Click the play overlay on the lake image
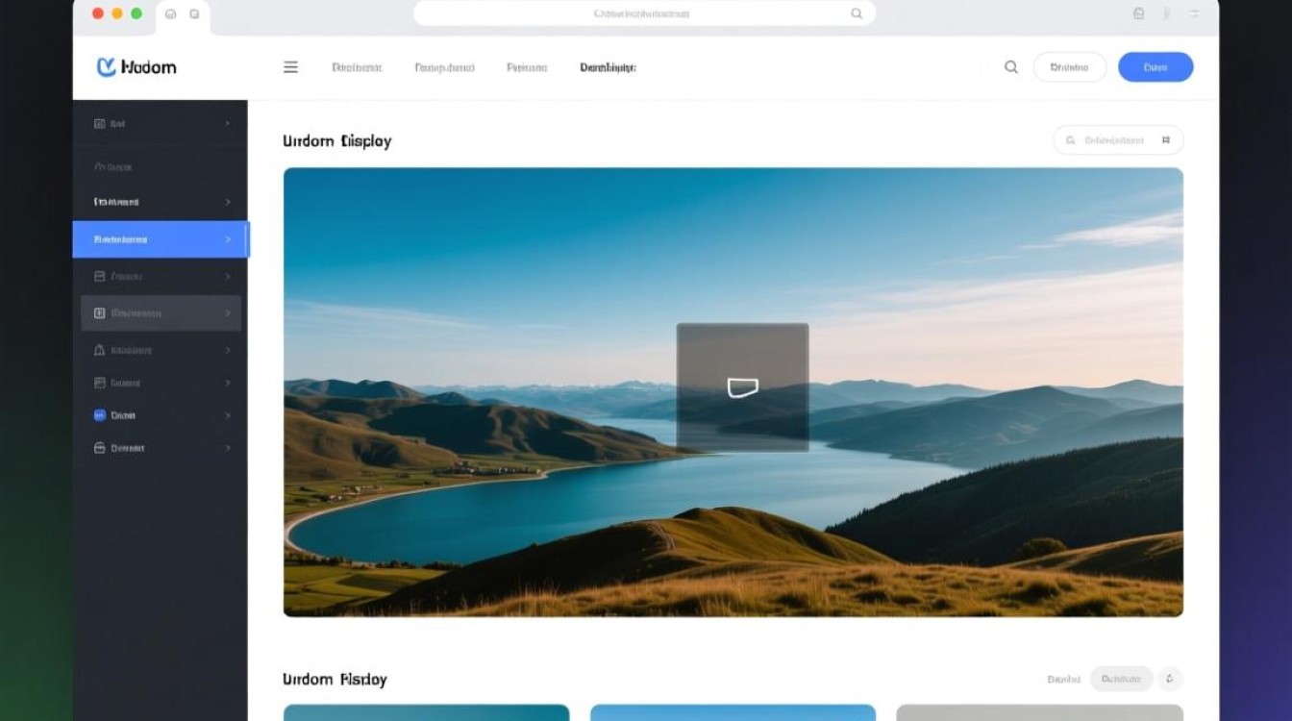The height and width of the screenshot is (721, 1292). click(x=742, y=387)
